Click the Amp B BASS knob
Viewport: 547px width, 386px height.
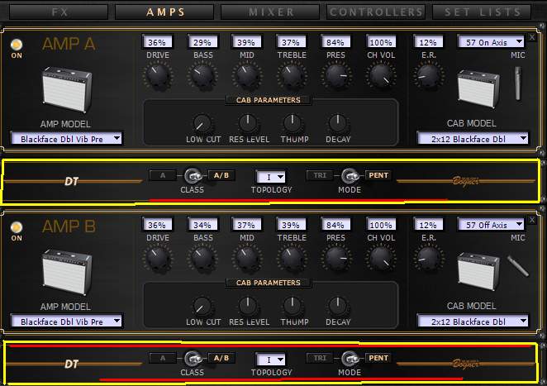click(x=202, y=258)
